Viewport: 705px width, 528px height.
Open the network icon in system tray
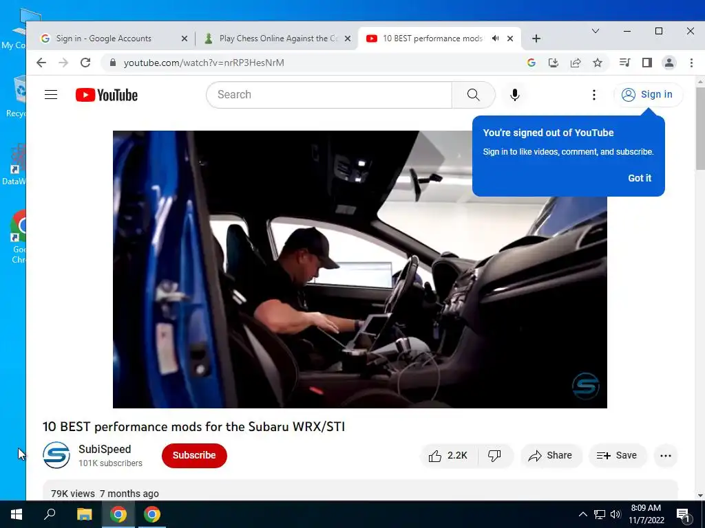[600, 514]
